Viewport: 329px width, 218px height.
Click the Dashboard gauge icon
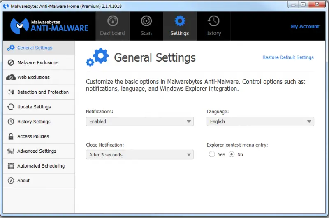pos(113,21)
